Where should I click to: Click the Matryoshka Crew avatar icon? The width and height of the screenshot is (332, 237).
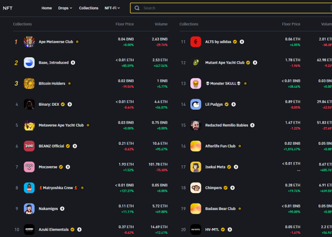point(29,188)
